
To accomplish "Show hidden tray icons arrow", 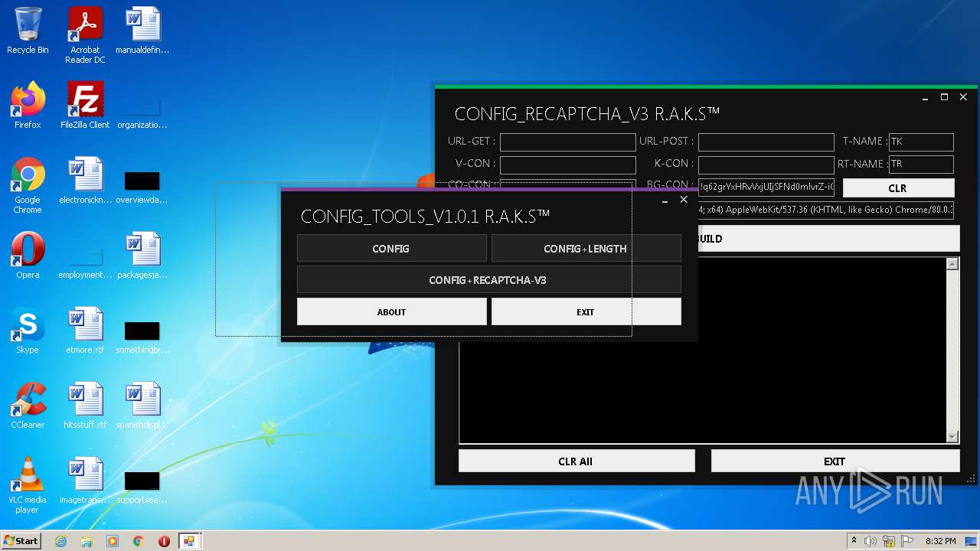I will (854, 541).
